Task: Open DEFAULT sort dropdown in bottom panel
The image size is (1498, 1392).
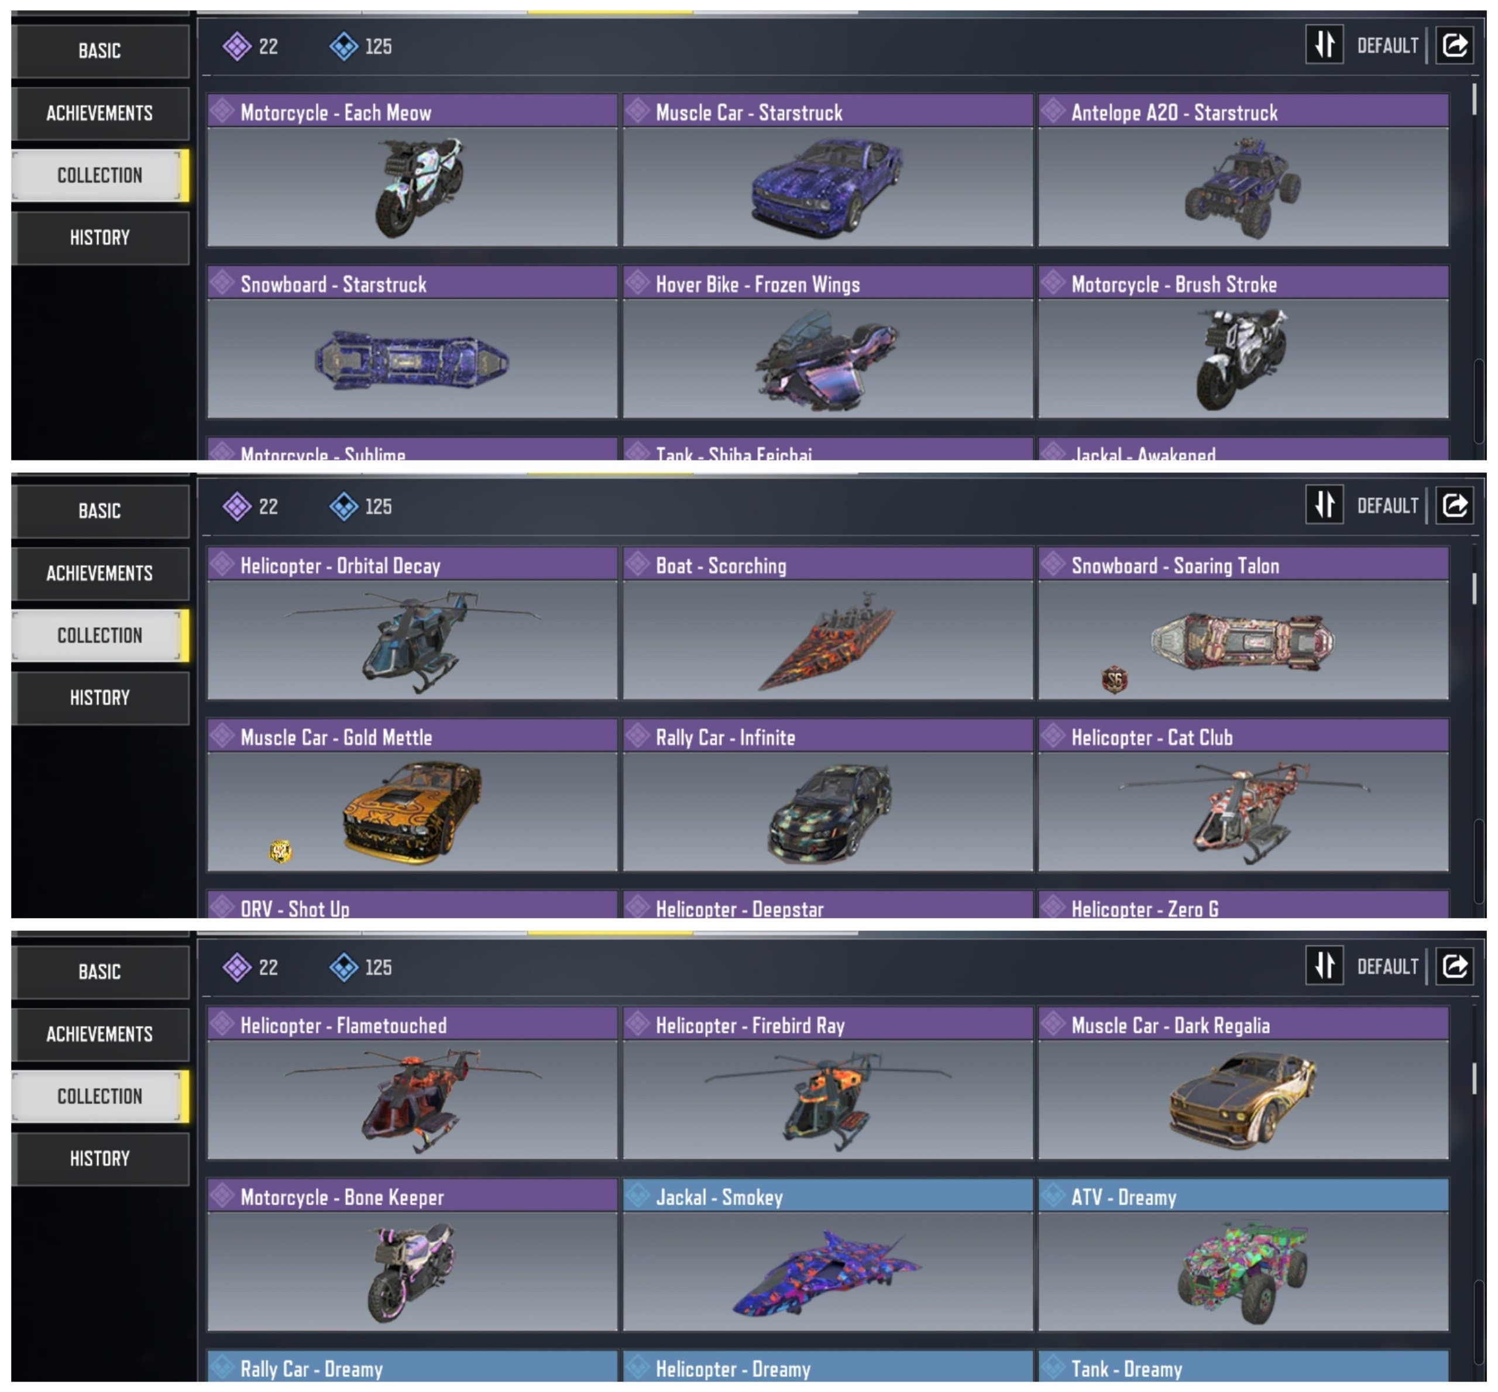Action: tap(1387, 967)
